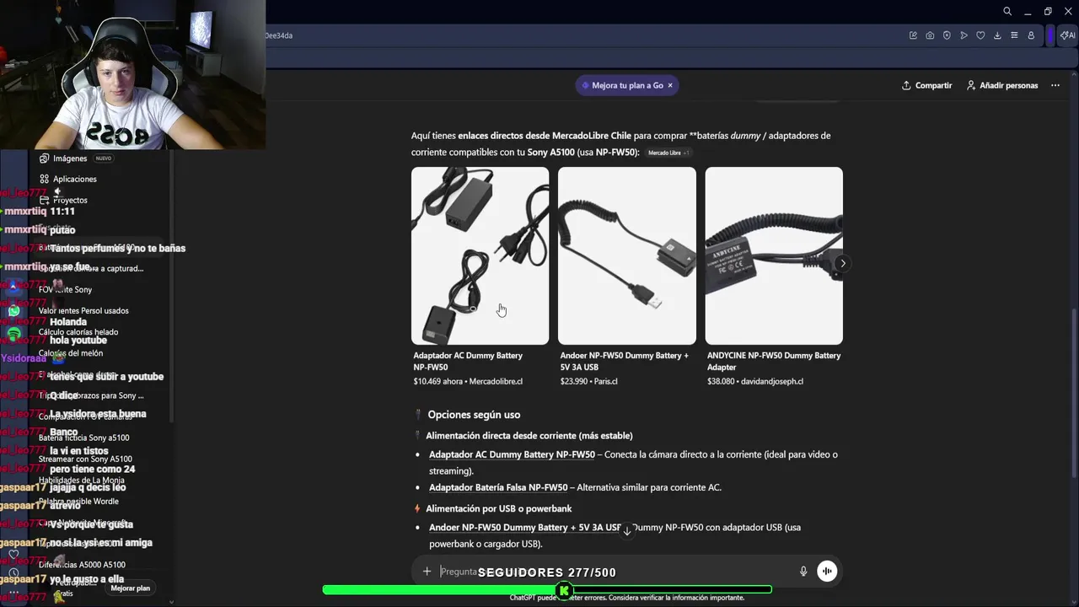Start voice mode with the waveform button
The image size is (1079, 607).
tap(827, 572)
